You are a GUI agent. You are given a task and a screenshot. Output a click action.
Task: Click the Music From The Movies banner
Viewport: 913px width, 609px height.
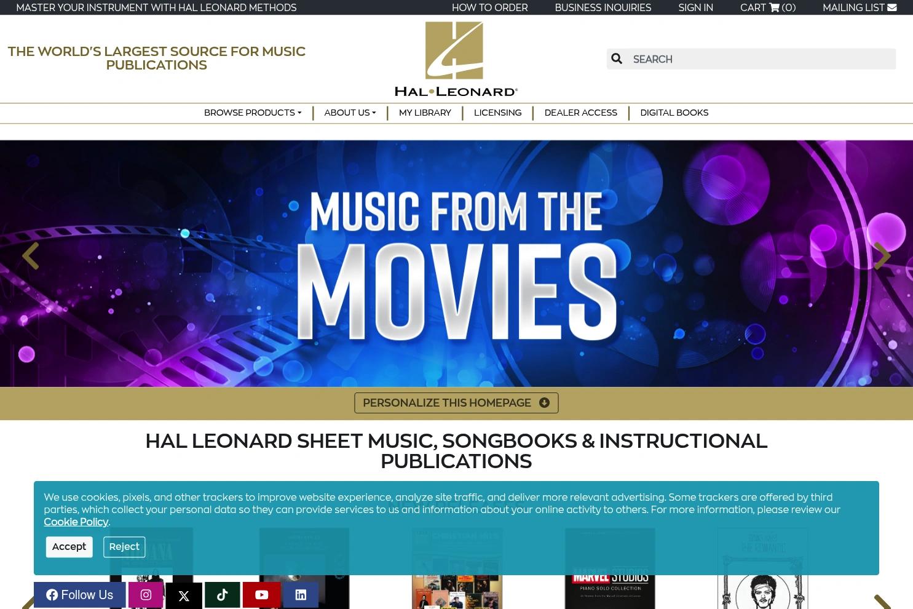(456, 263)
